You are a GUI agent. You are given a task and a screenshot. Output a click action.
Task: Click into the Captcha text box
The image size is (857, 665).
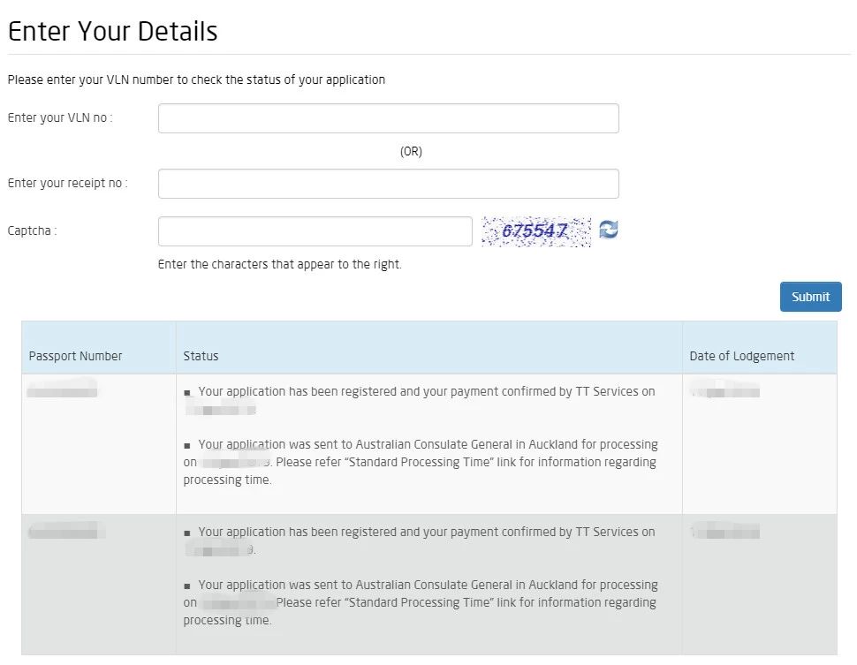315,231
